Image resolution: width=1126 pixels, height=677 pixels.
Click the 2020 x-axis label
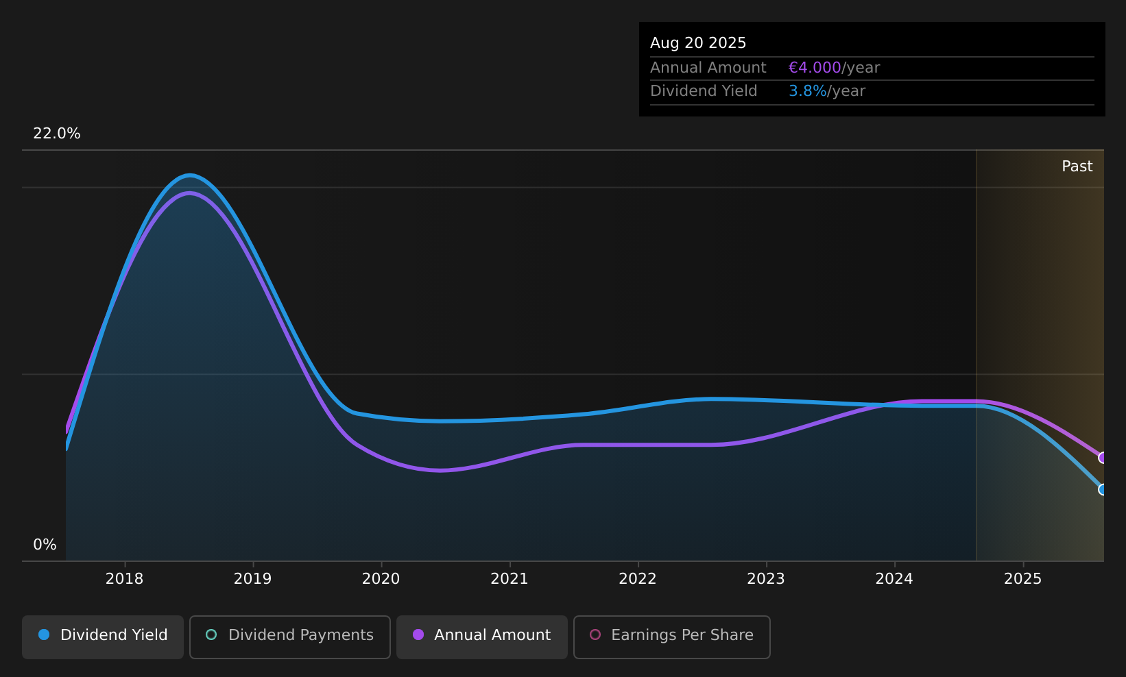coord(381,579)
